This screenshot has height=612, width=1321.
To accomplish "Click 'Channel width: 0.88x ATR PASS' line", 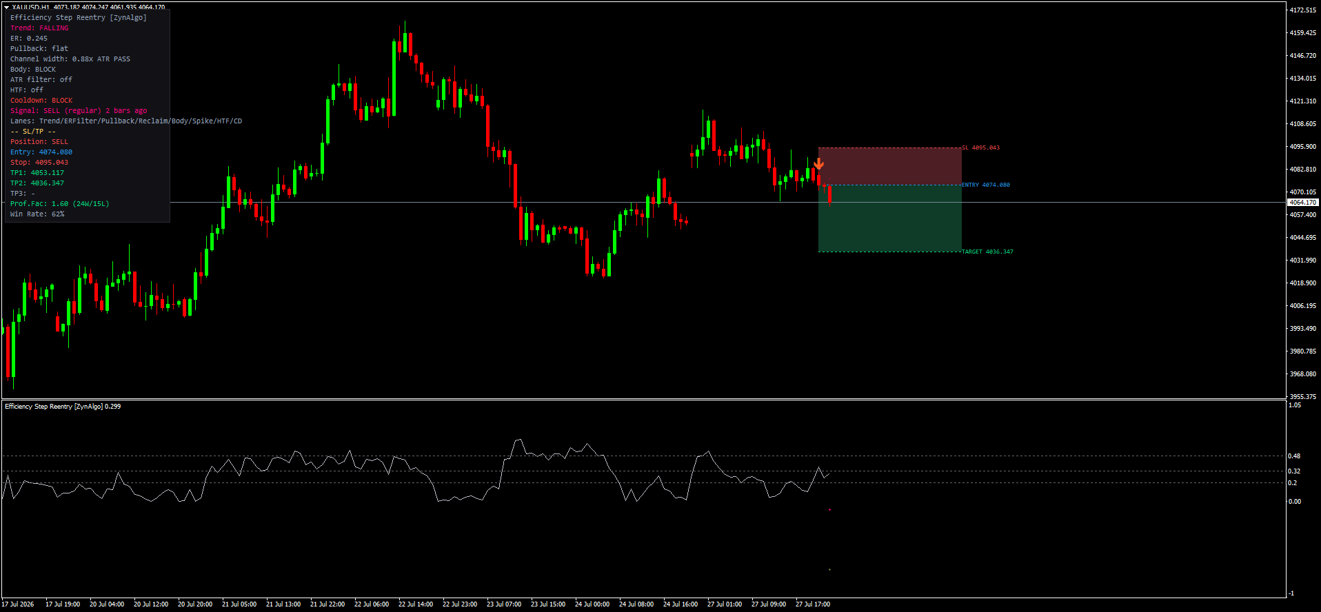I will click(x=70, y=59).
